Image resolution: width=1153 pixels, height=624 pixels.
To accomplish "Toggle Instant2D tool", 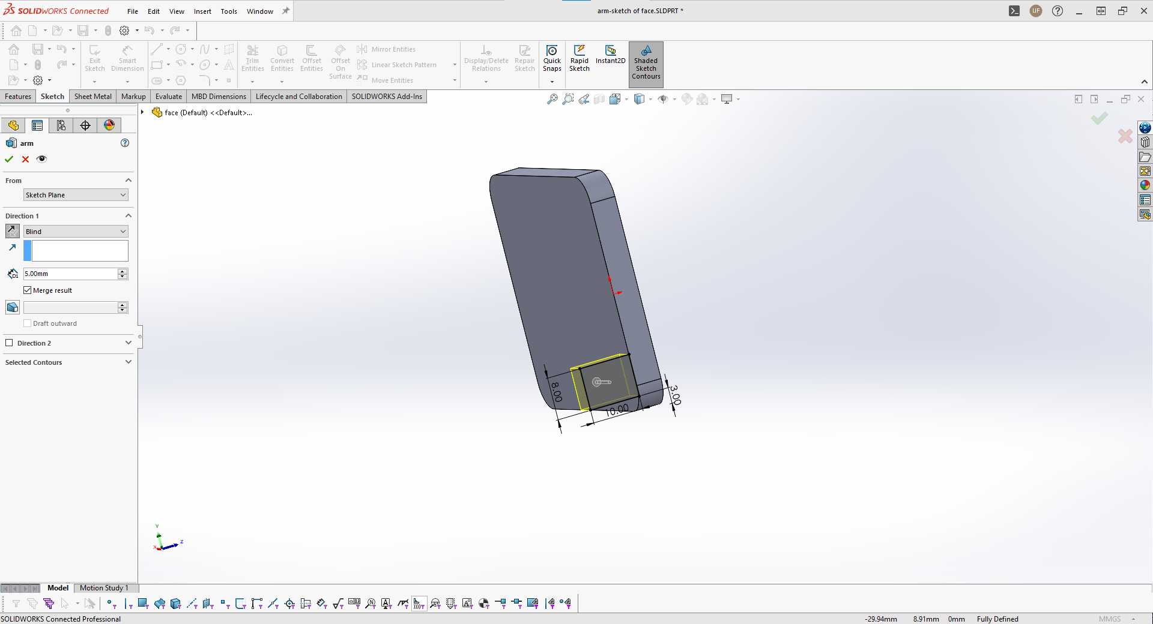I will point(610,54).
